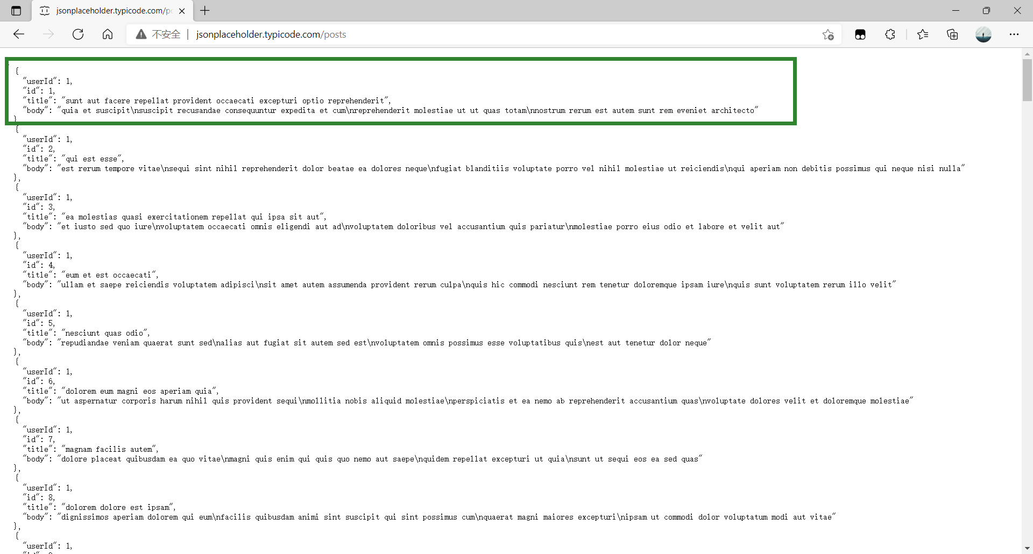Click the title "dolorem eum magni eos aperiam quia"
The image size is (1033, 554).
tap(140, 391)
